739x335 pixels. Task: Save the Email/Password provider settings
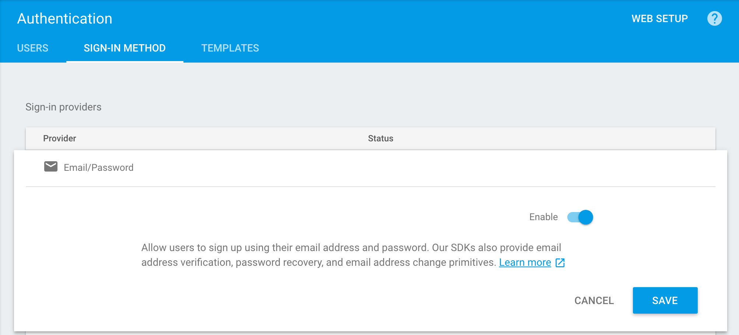tap(665, 300)
